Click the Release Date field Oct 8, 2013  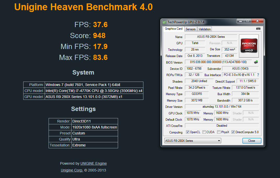click(x=195, y=56)
